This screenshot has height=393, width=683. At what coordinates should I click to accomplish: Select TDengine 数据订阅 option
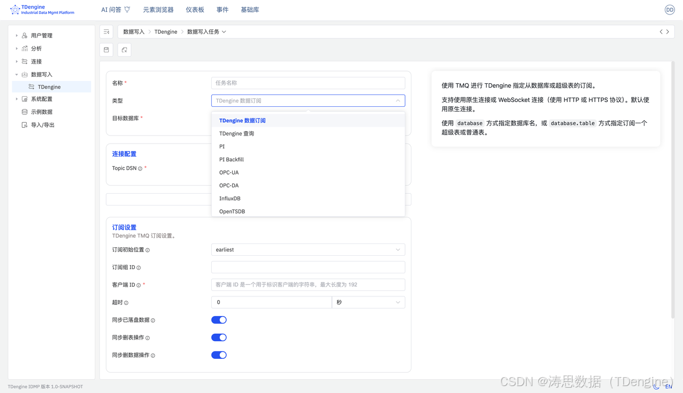pyautogui.click(x=308, y=121)
